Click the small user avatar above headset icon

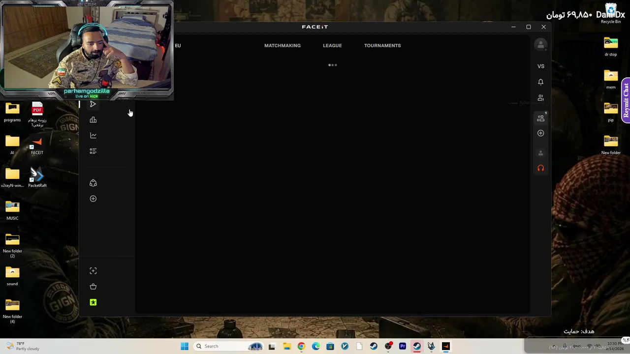(x=540, y=153)
